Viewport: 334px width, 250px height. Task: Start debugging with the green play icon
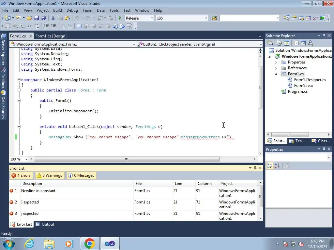120,18
